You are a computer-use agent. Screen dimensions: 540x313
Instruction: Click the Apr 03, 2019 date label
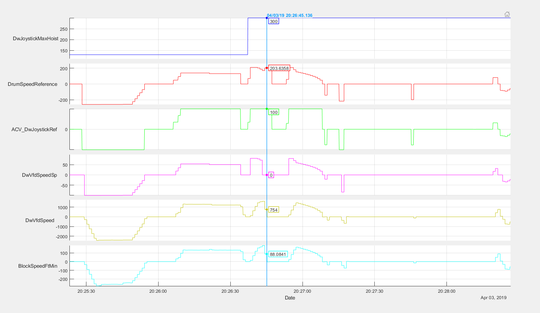pos(493,297)
